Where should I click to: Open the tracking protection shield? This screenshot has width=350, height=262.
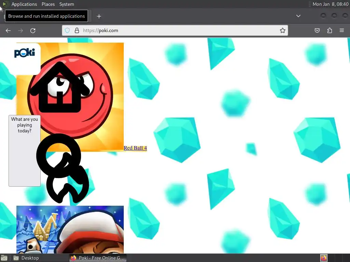pyautogui.click(x=67, y=30)
